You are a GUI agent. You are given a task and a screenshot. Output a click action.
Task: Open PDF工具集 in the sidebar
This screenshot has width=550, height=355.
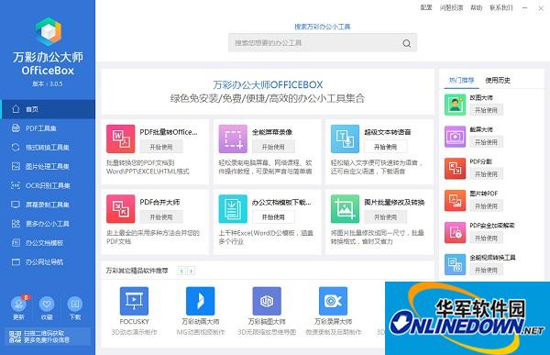(x=48, y=128)
